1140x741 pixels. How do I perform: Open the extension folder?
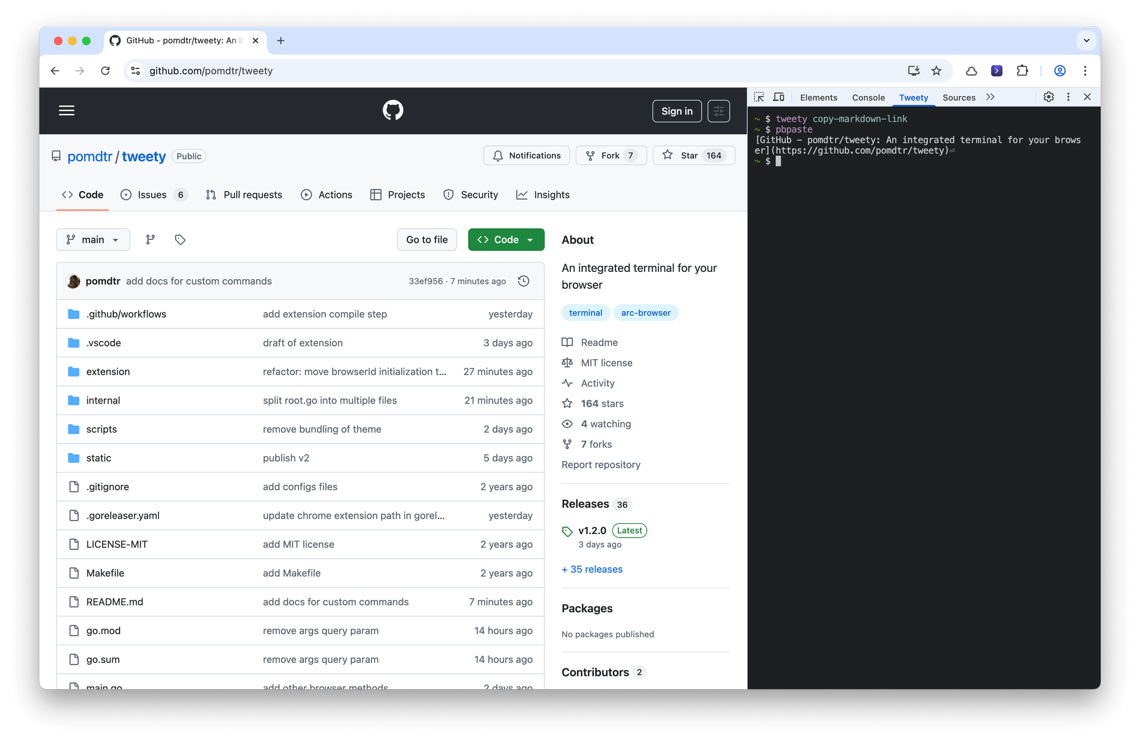(108, 372)
